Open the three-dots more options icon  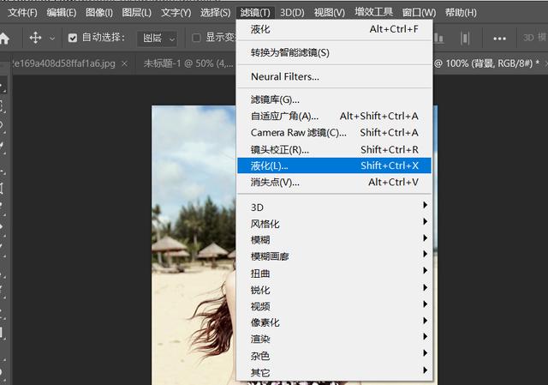point(499,39)
